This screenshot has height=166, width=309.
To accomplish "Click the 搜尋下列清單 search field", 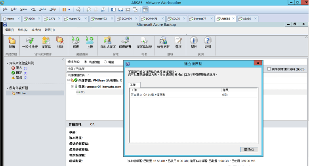I will [x=95, y=69].
